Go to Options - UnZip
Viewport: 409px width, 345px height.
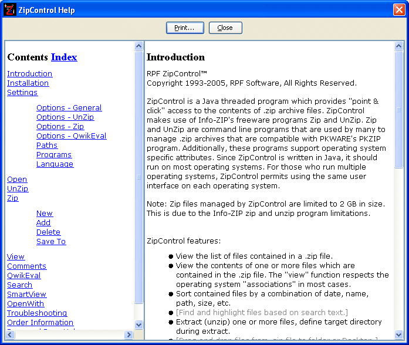(x=65, y=117)
